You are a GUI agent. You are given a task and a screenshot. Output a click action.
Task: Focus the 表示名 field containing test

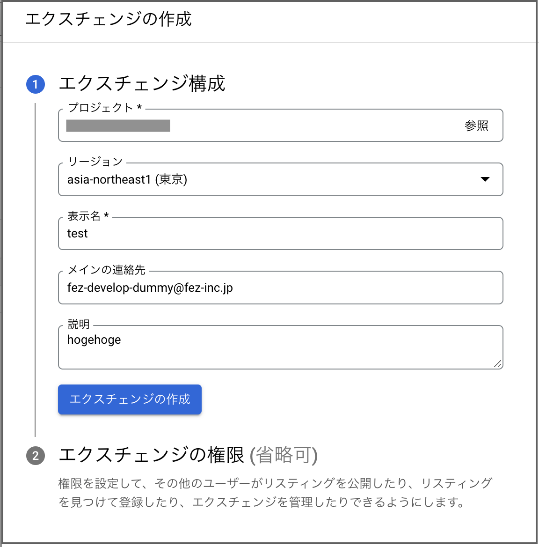tap(280, 233)
